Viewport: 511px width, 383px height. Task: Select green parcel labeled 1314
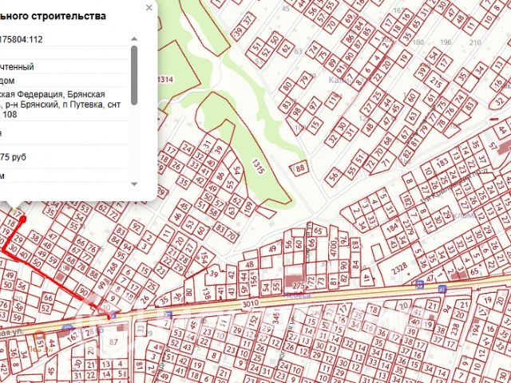coord(165,80)
